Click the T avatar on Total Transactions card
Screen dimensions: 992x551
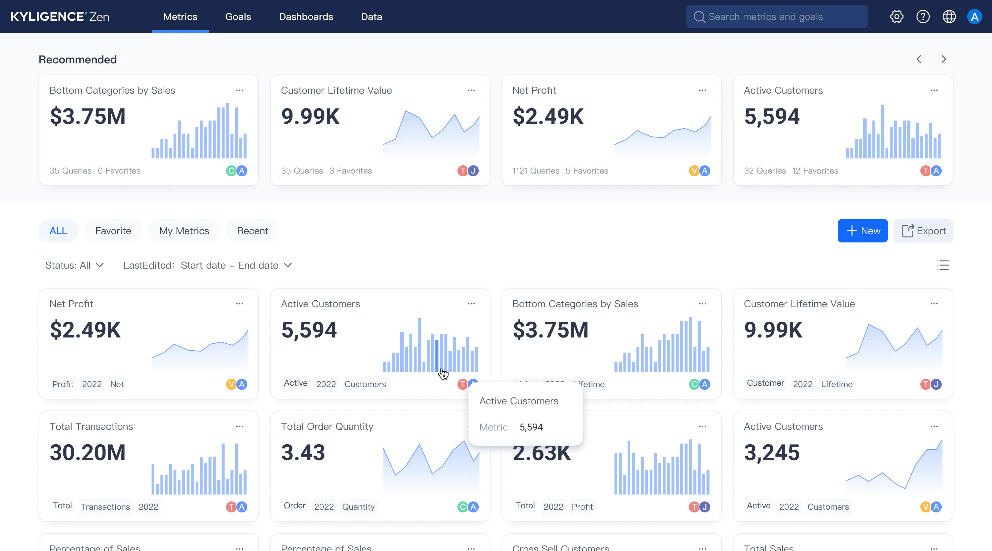coord(231,507)
